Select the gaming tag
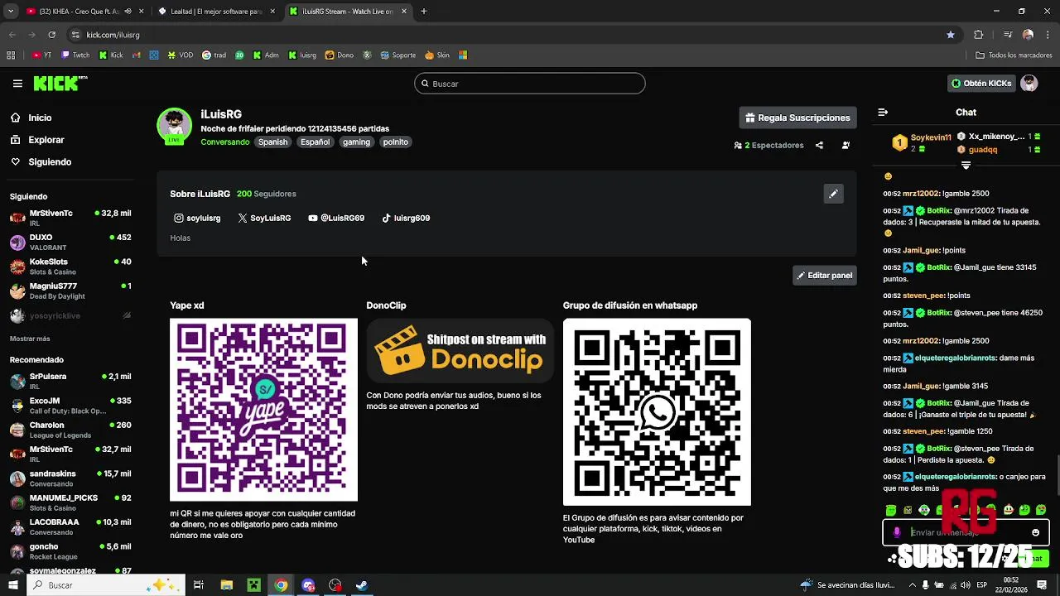This screenshot has width=1060, height=596. [x=356, y=142]
